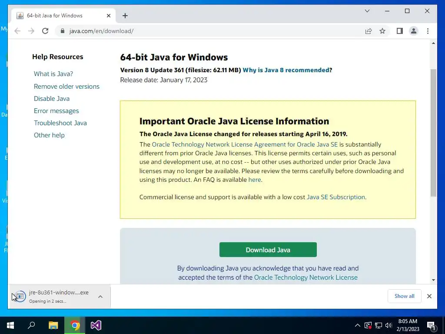The image size is (445, 334).
Task: View site info via the lock icon
Action: click(x=63, y=31)
